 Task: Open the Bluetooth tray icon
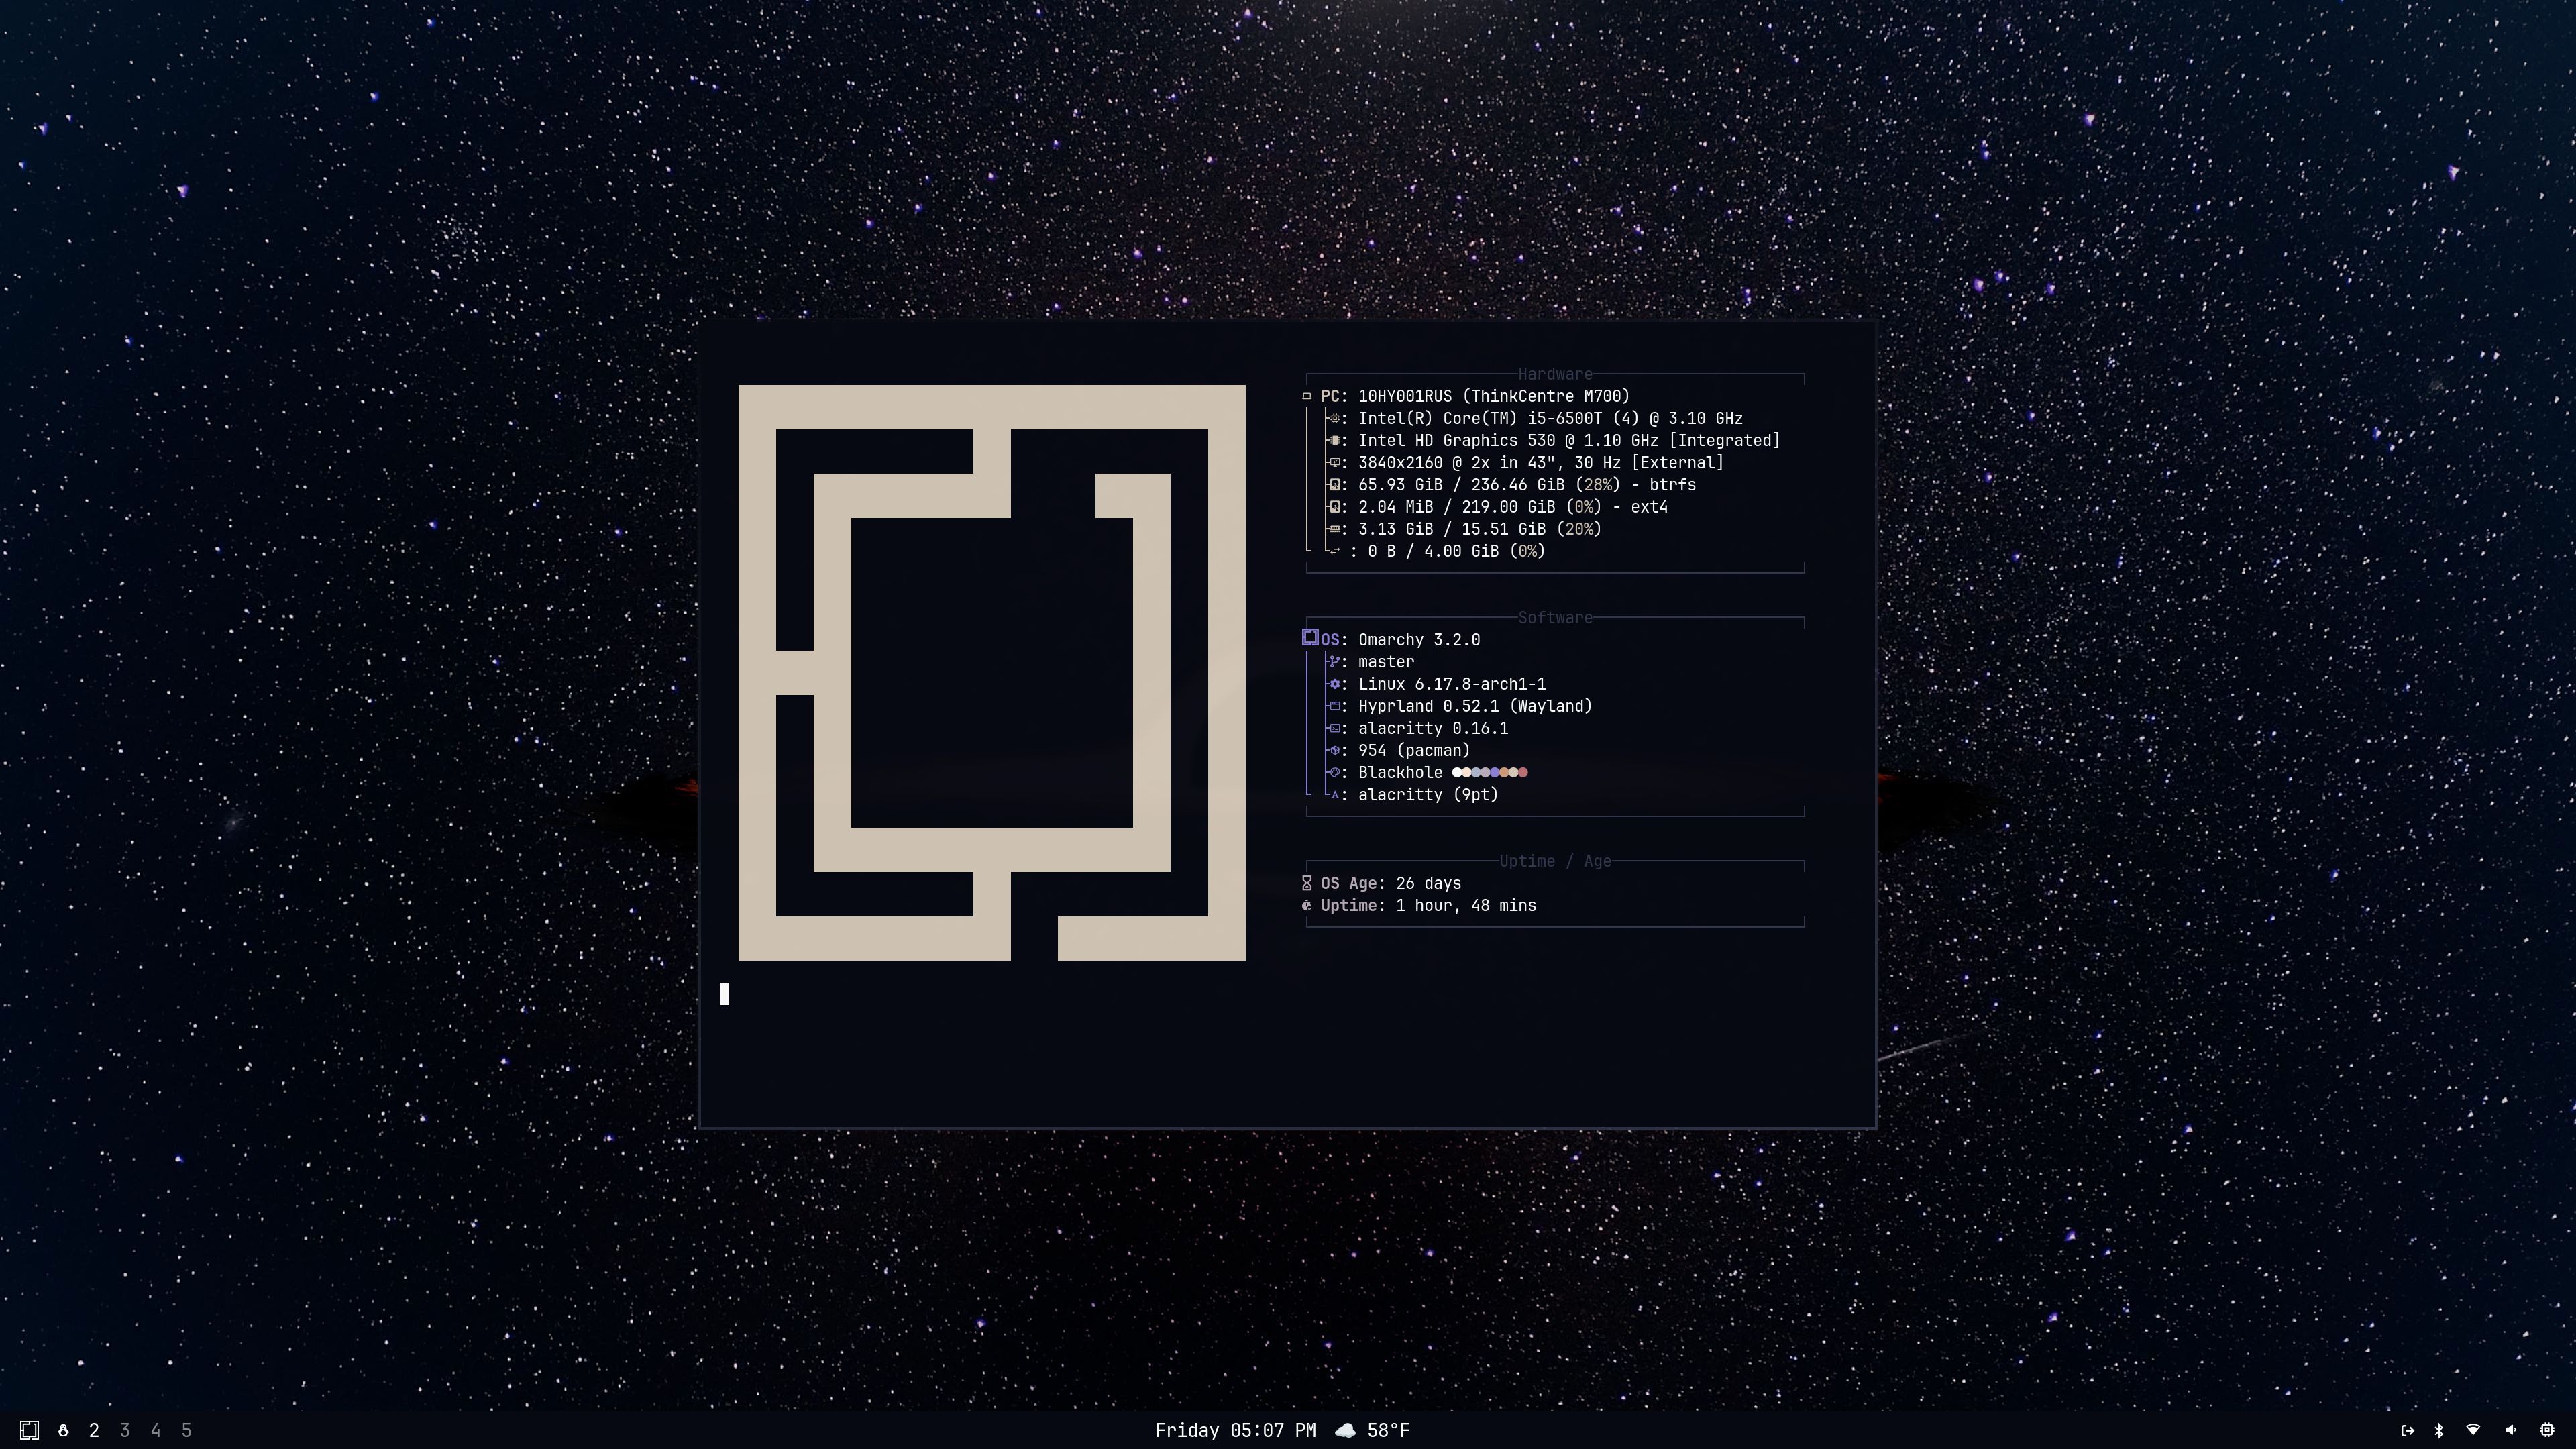coord(2439,1430)
